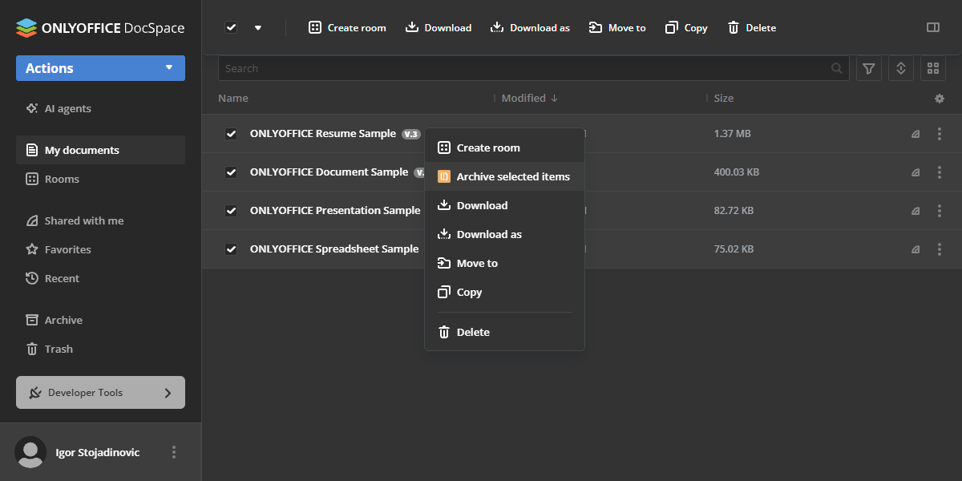This screenshot has width=962, height=481.
Task: Click Delete in top toolbar
Action: (x=751, y=27)
